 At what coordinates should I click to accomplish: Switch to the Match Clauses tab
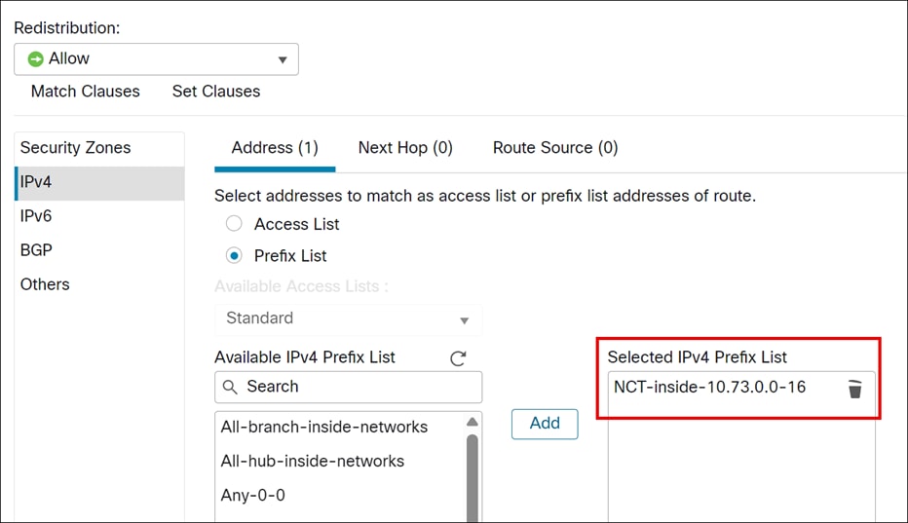coord(86,92)
